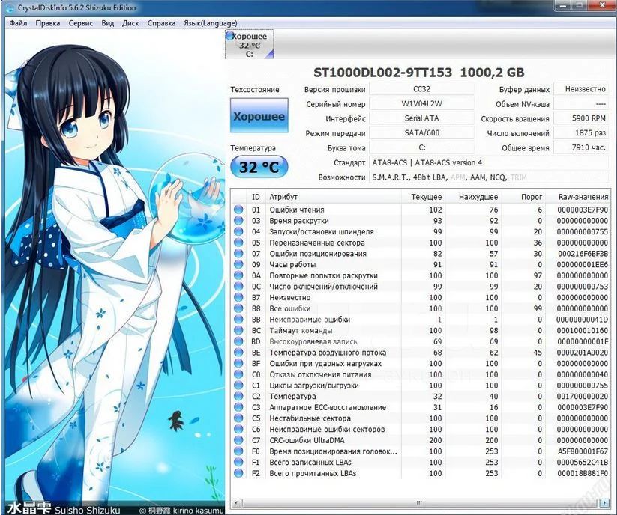Screen dimensions: 617x515
Task: Click the serial number field W1V04L2W
Action: click(421, 104)
